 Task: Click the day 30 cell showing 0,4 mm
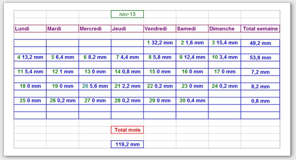192,101
